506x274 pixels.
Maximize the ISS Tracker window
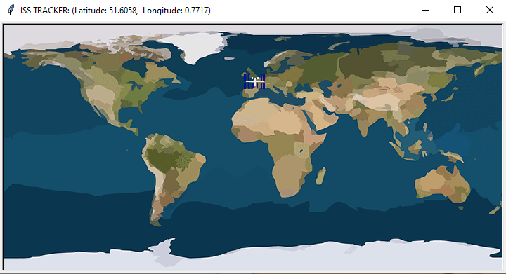[x=458, y=10]
